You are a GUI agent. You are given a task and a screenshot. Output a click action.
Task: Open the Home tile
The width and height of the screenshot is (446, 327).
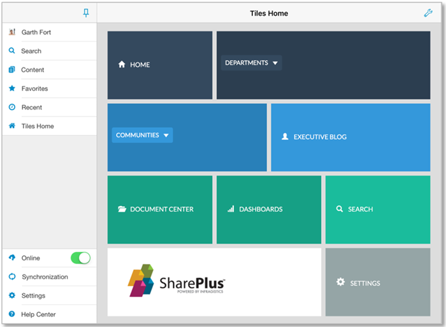tap(159, 65)
